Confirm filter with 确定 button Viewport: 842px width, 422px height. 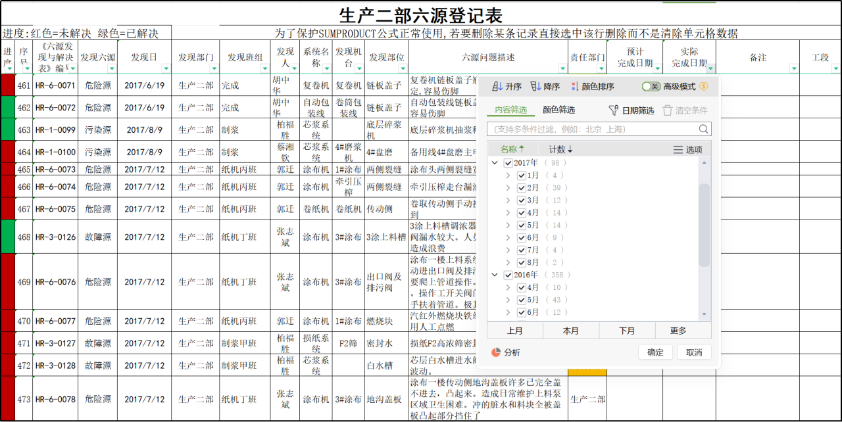(x=655, y=352)
